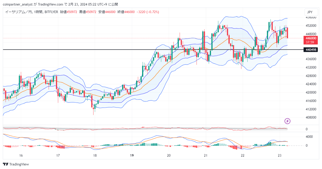Select the red 446000 last price label
This screenshot has width=322, height=169.
pyautogui.click(x=310, y=38)
